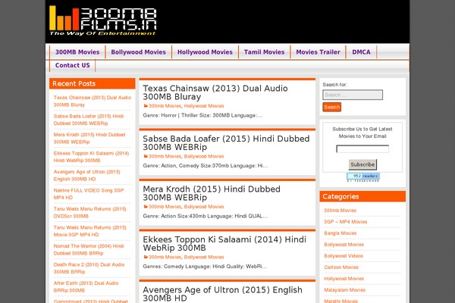Click 300mb Movies tag under Texas Chainsaw post
Screen dimensions: 455x303
[165, 106]
